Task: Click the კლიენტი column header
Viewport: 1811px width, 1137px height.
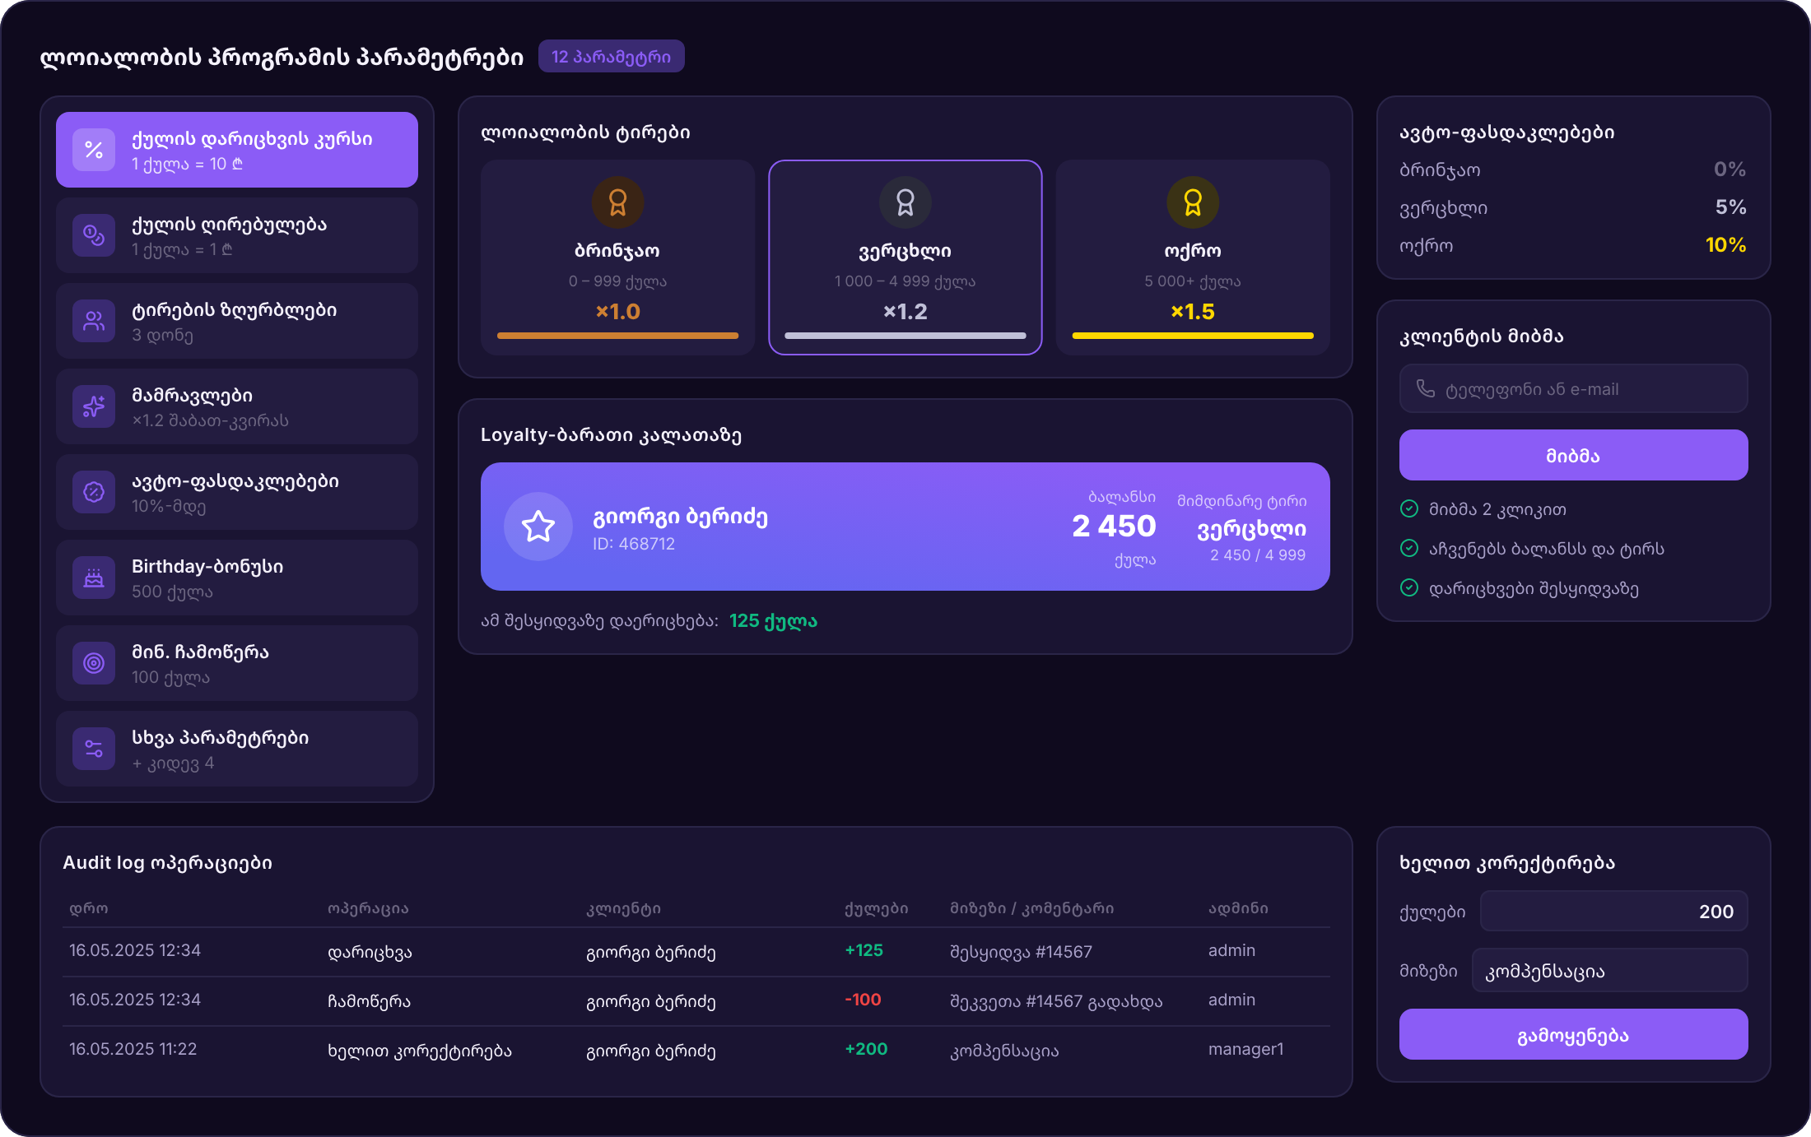Action: [623, 908]
